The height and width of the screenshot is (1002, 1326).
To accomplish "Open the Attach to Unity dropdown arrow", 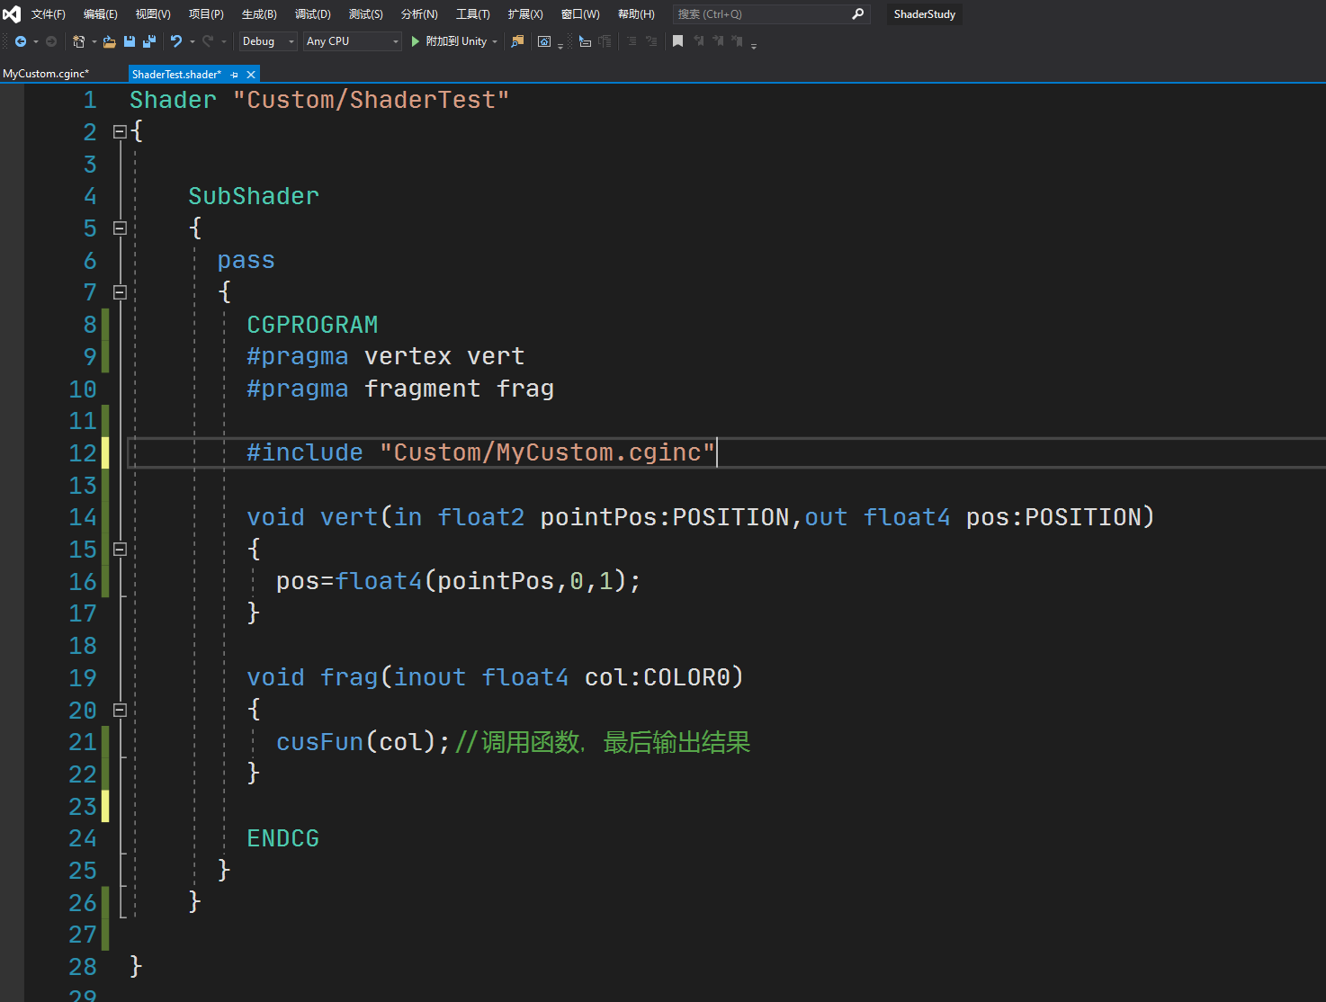I will (495, 41).
